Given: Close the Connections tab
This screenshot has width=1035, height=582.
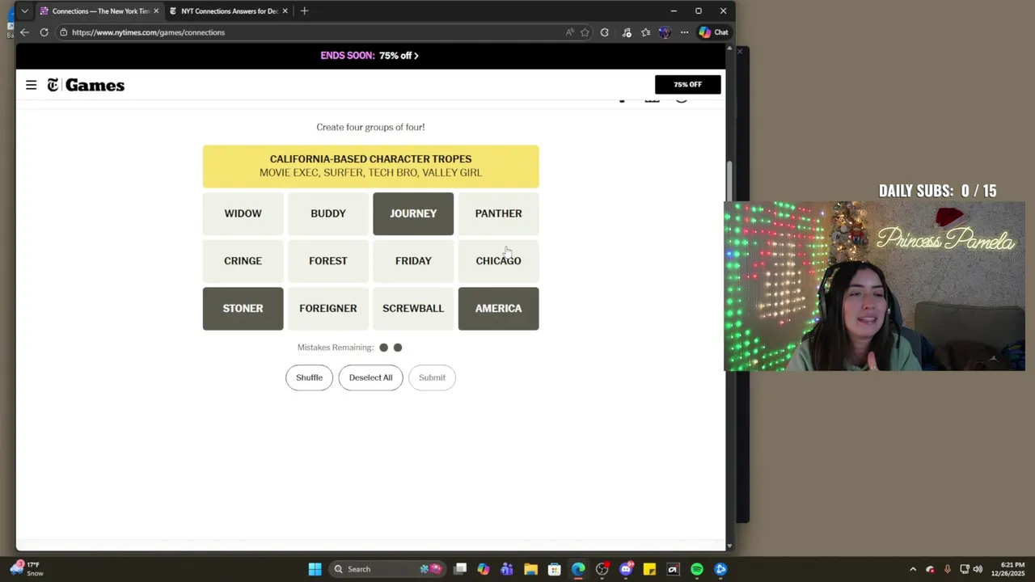Looking at the screenshot, I should (156, 11).
